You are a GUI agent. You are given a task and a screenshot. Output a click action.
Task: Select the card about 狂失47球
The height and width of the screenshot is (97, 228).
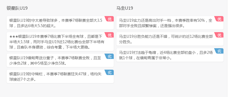coord(60,76)
